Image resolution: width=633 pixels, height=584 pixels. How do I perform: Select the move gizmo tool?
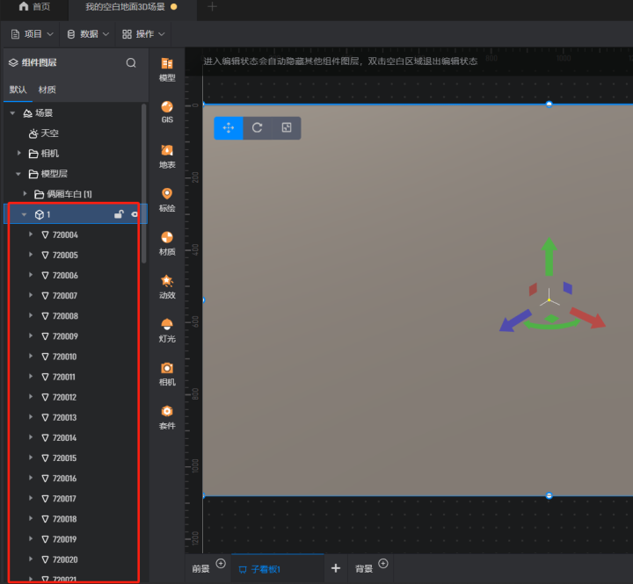pos(229,128)
